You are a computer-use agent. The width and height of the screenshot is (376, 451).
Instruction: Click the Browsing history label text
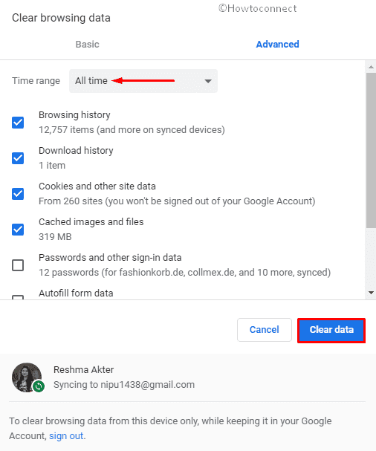[74, 115]
